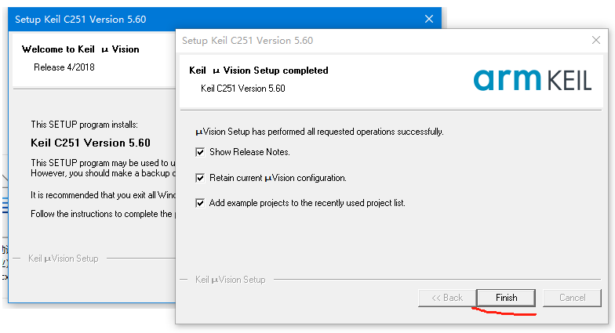615x333 pixels.
Task: Close the background Welcome setup window
Action: point(429,19)
